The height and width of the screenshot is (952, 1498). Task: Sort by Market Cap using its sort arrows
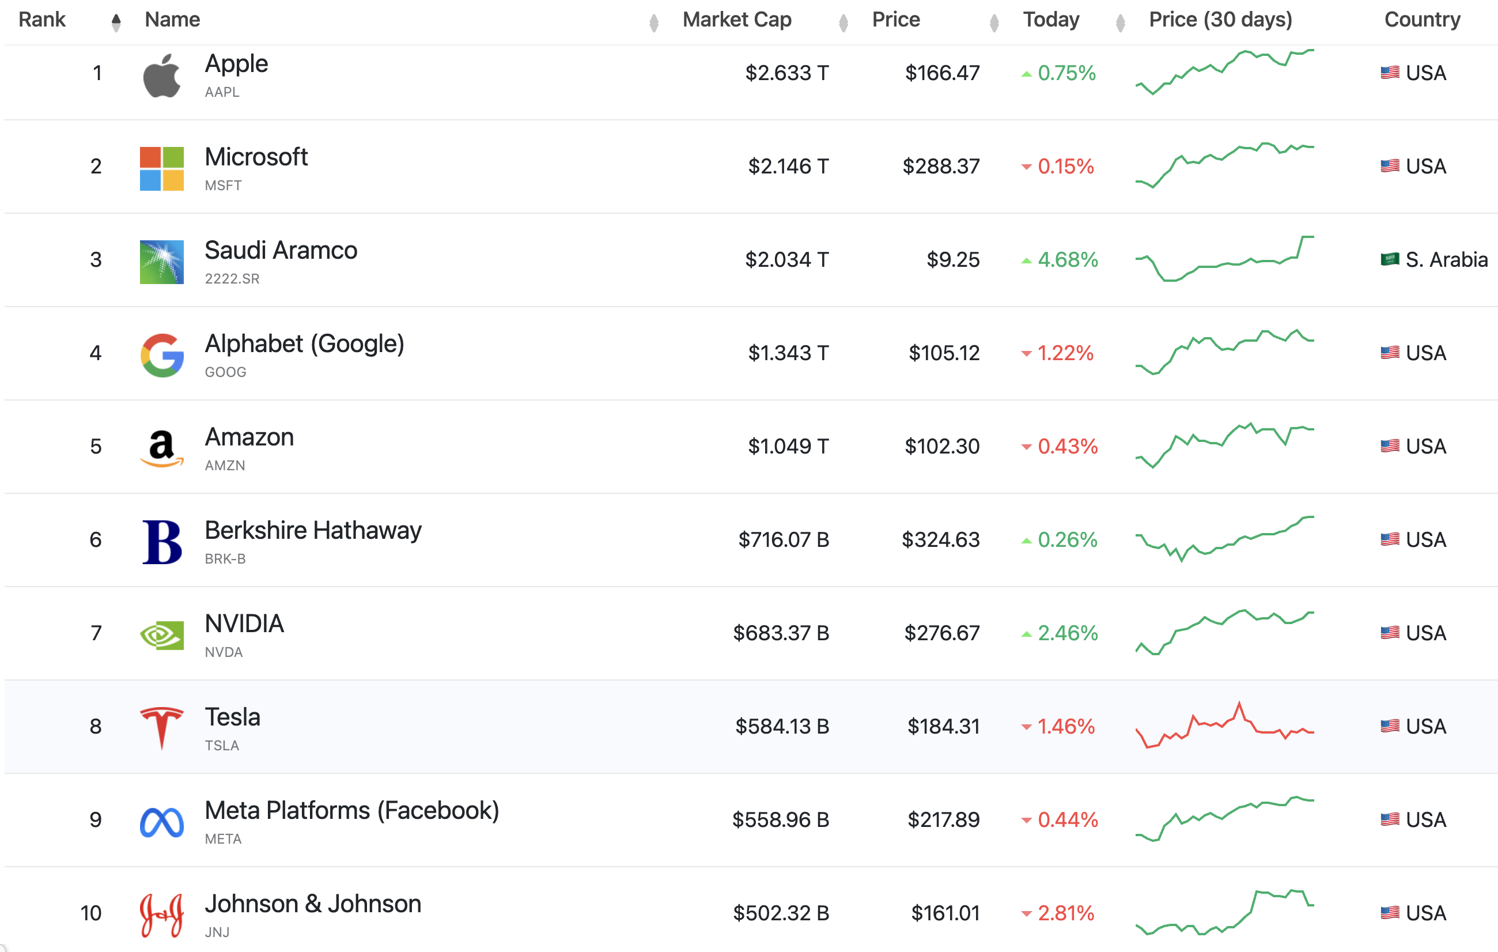843,22
